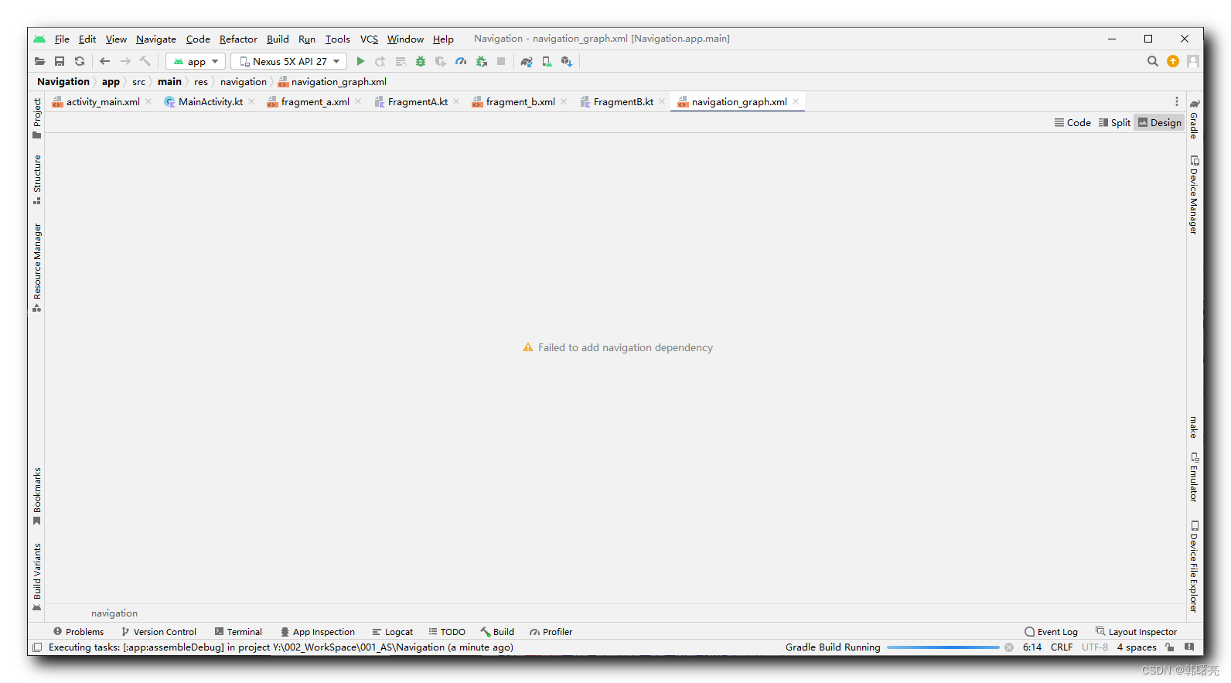The height and width of the screenshot is (683, 1231).
Task: Click the Search Everywhere magnifier icon
Action: point(1153,61)
